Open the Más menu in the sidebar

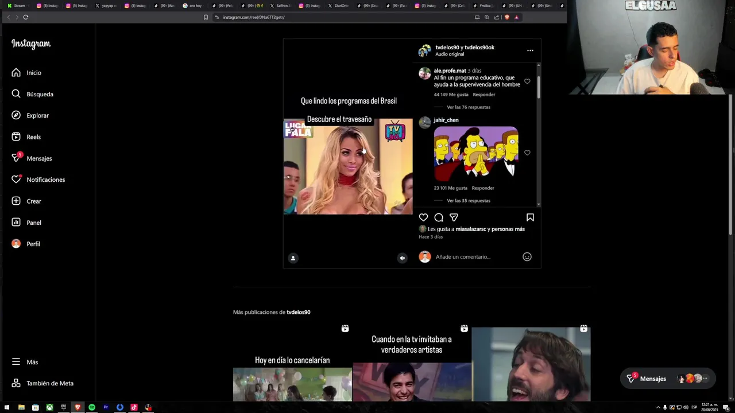pos(25,362)
